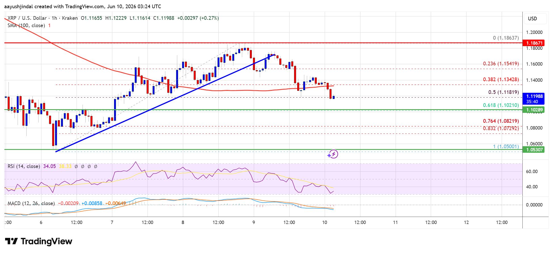This screenshot has height=254, width=553.
Task: Click the SMA (100, close) indicator label
Action: click(x=26, y=25)
